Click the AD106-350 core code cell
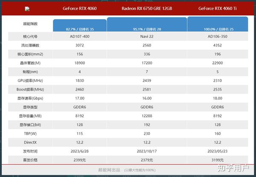 (x=218, y=36)
